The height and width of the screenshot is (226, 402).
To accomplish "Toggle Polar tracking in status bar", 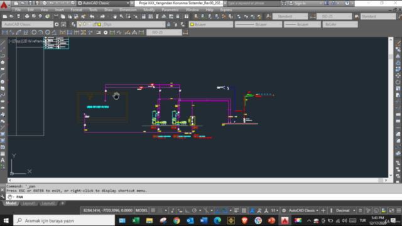I will pos(194,211).
